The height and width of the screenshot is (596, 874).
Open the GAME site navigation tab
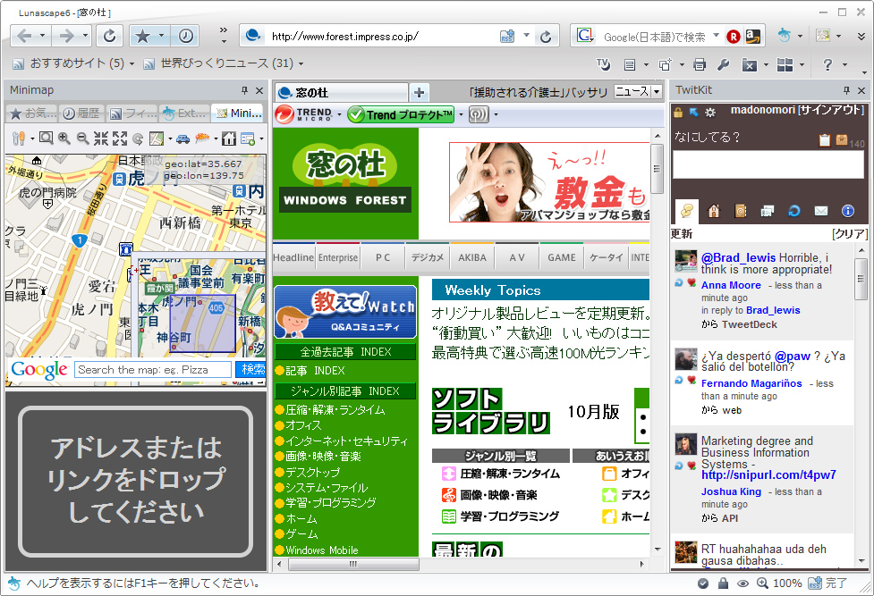pyautogui.click(x=561, y=257)
